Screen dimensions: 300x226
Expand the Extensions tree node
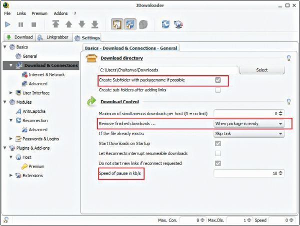pos(11,175)
